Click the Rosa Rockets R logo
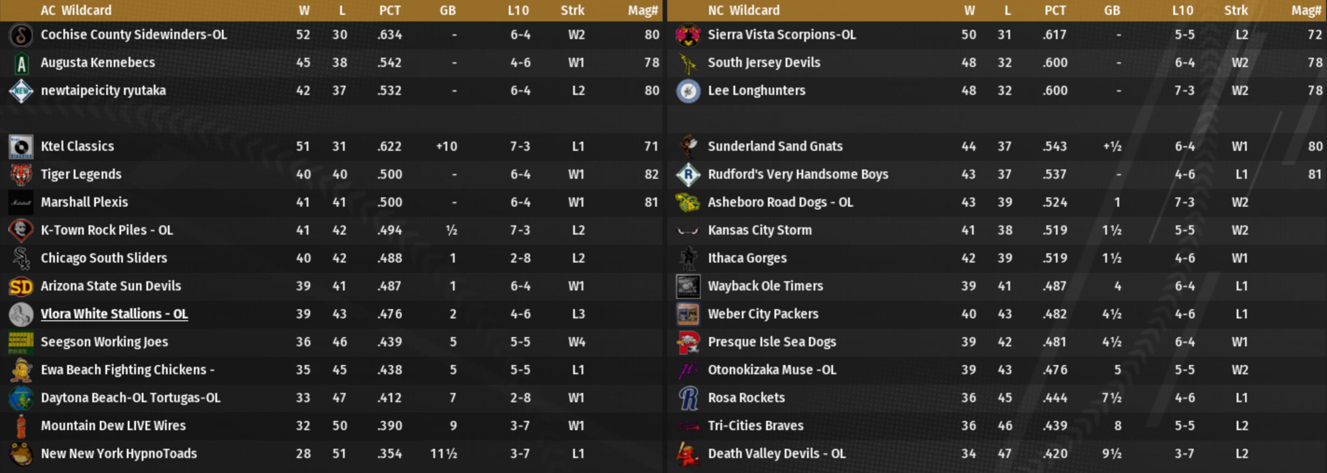Viewport: 1327px width, 473px height. [688, 399]
